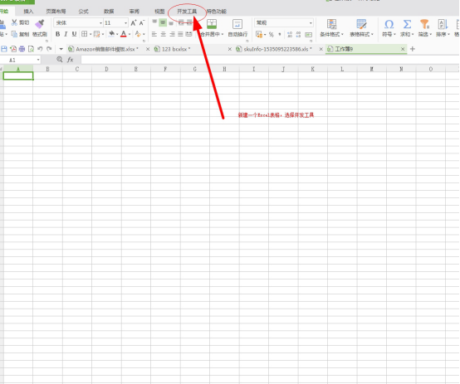460x384 pixels.
Task: Click the Print Preview icon
Action: (x=31, y=49)
